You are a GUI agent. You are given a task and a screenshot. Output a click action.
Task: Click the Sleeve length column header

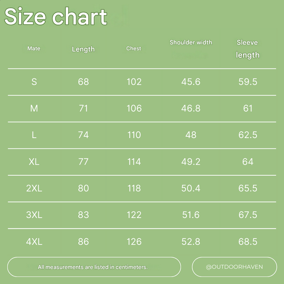pyautogui.click(x=247, y=49)
